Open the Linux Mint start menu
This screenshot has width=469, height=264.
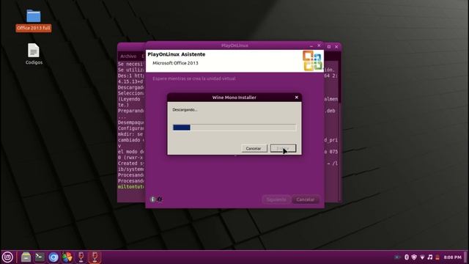7,257
